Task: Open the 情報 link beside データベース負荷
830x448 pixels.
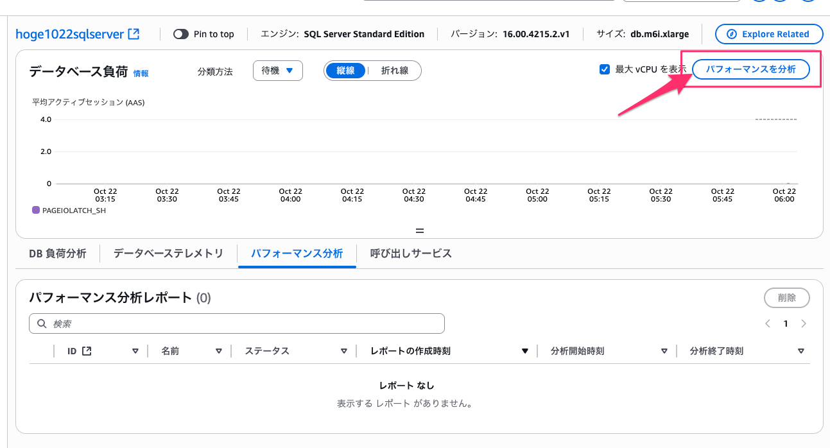Action: pos(141,73)
